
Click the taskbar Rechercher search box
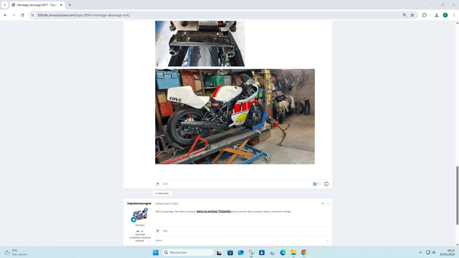188,253
